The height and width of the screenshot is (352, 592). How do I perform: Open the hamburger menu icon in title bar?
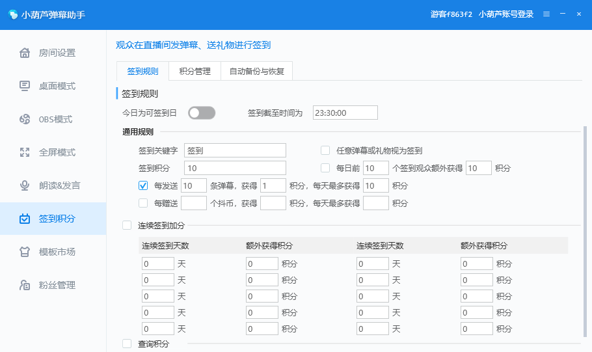(546, 14)
